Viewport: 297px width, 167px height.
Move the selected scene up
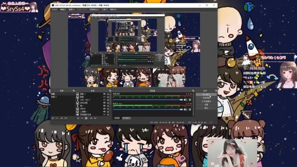pyautogui.click(x=62, y=118)
